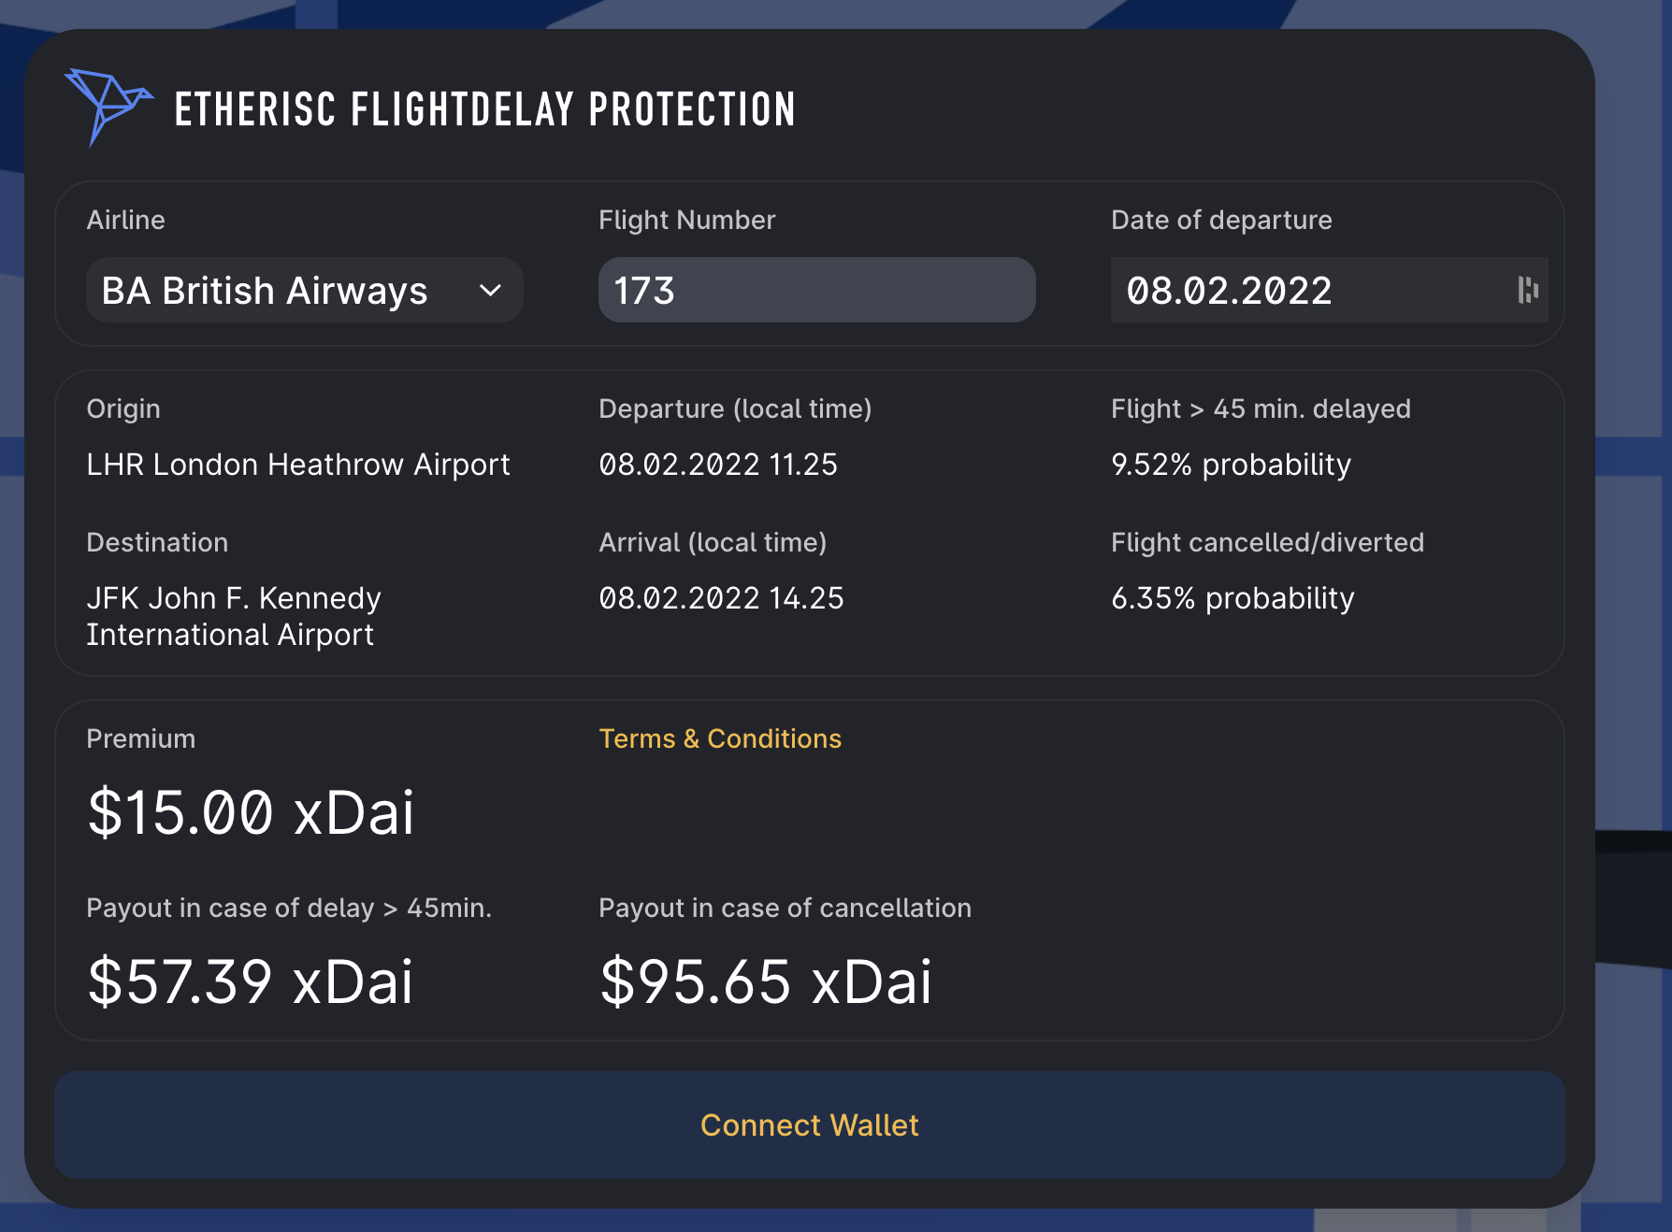This screenshot has width=1672, height=1232.
Task: Click the Etherisc hummingbird logo
Action: tap(107, 106)
